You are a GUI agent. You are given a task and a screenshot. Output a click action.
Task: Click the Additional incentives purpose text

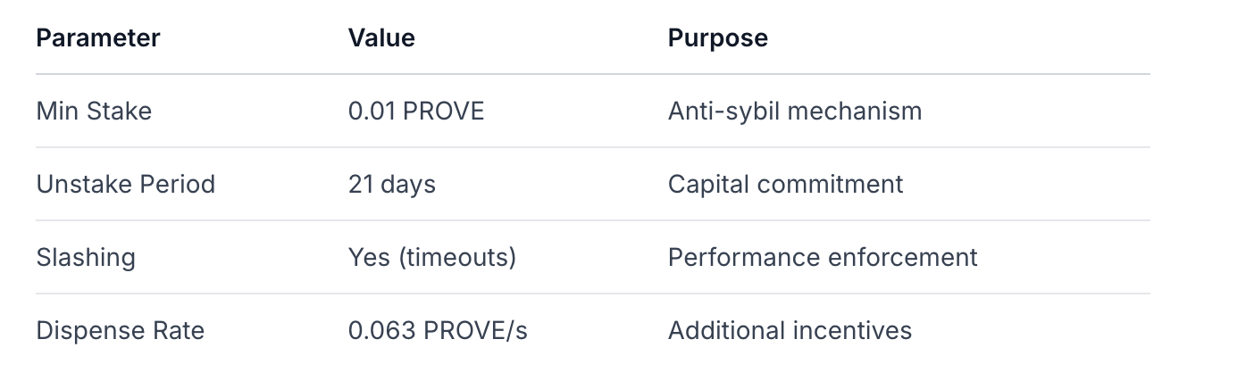[790, 331]
